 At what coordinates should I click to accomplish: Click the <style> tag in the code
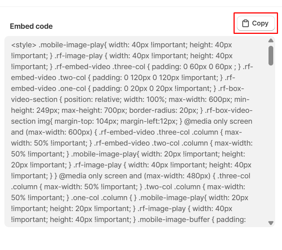(24, 45)
